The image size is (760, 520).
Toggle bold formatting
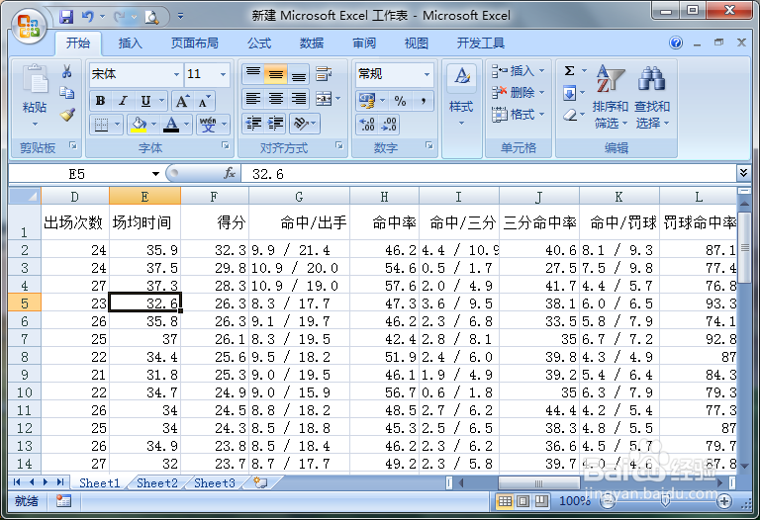(x=100, y=101)
